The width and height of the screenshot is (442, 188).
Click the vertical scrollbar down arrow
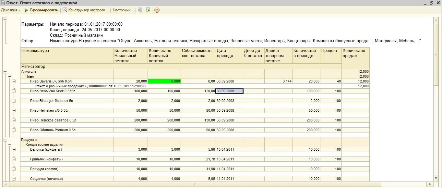(436, 179)
